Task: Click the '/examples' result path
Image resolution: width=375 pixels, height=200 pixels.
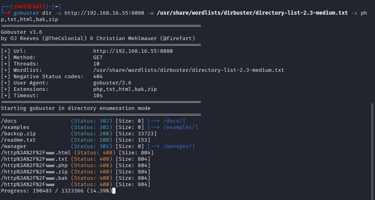Action: [15, 127]
